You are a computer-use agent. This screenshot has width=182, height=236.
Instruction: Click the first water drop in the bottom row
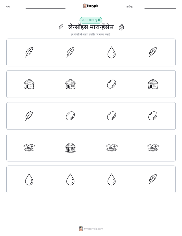29,179
